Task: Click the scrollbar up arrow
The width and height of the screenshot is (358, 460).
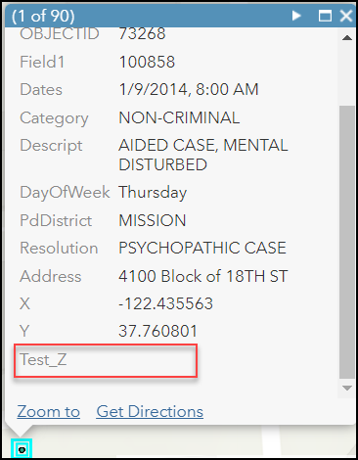Action: click(347, 38)
